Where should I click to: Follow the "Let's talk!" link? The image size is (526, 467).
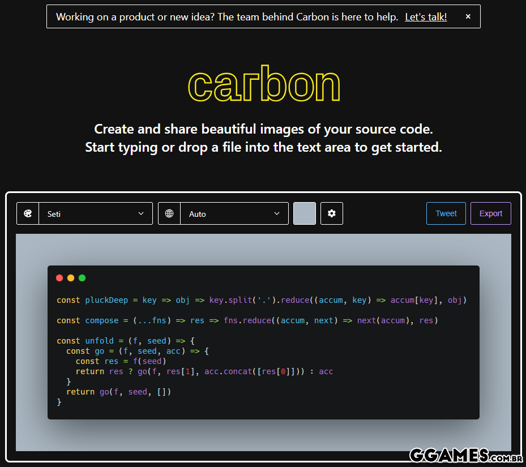click(x=426, y=17)
